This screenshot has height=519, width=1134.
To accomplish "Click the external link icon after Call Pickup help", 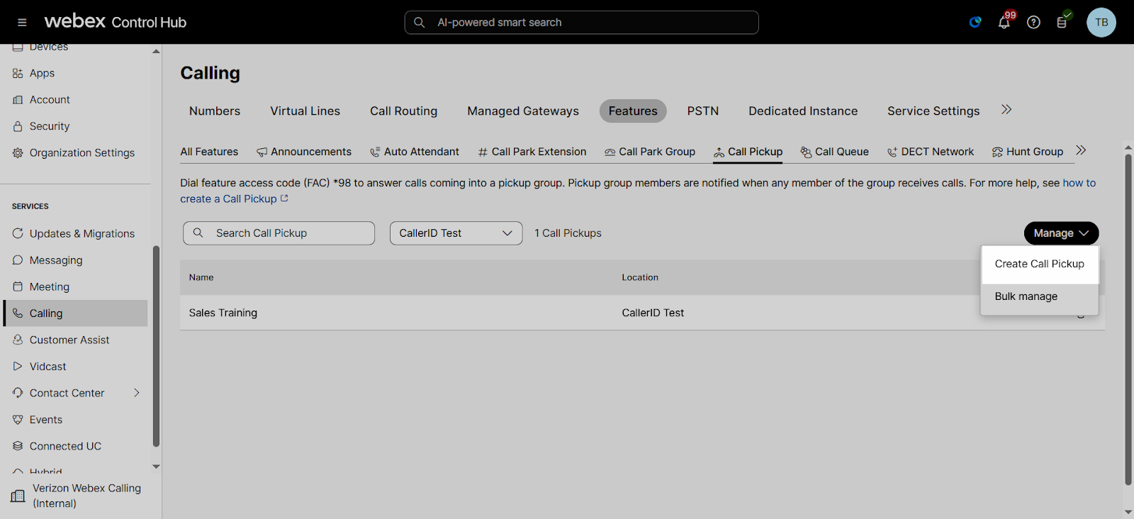I will [x=284, y=199].
